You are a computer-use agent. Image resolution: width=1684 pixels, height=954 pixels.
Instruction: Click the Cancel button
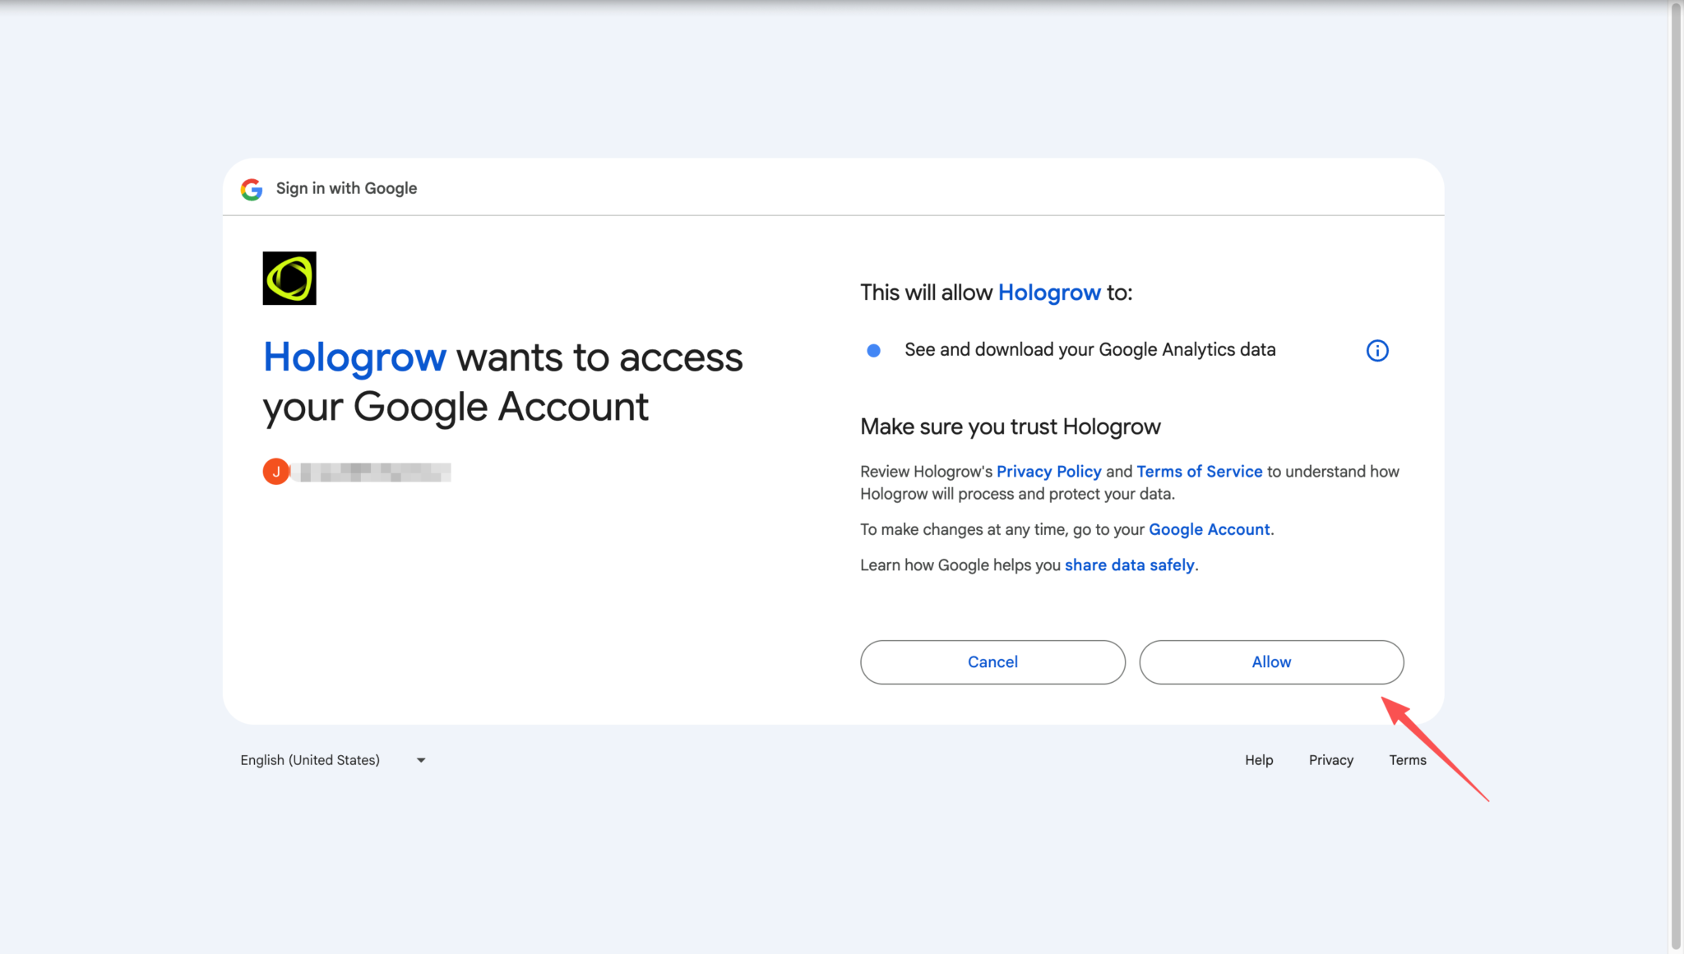coord(992,662)
